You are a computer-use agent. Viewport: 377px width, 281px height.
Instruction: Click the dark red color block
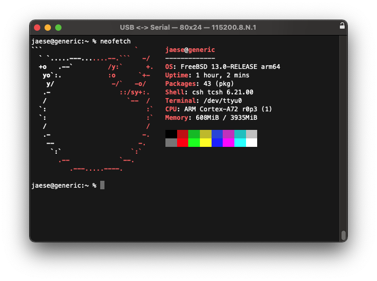pos(182,134)
